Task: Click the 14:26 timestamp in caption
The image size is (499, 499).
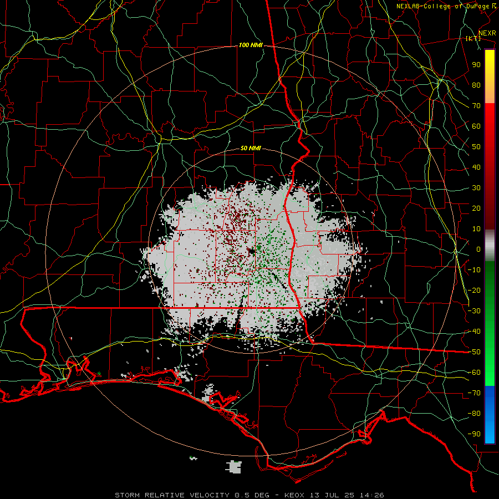Action: pyautogui.click(x=371, y=495)
